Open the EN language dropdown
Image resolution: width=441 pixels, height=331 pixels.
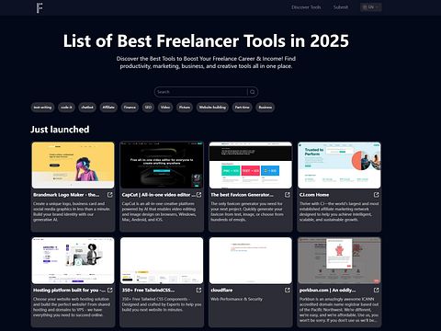pos(371,7)
